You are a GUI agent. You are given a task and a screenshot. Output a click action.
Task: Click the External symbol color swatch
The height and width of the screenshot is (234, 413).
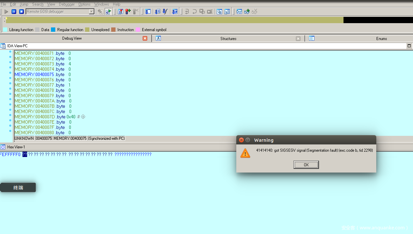pyautogui.click(x=138, y=30)
